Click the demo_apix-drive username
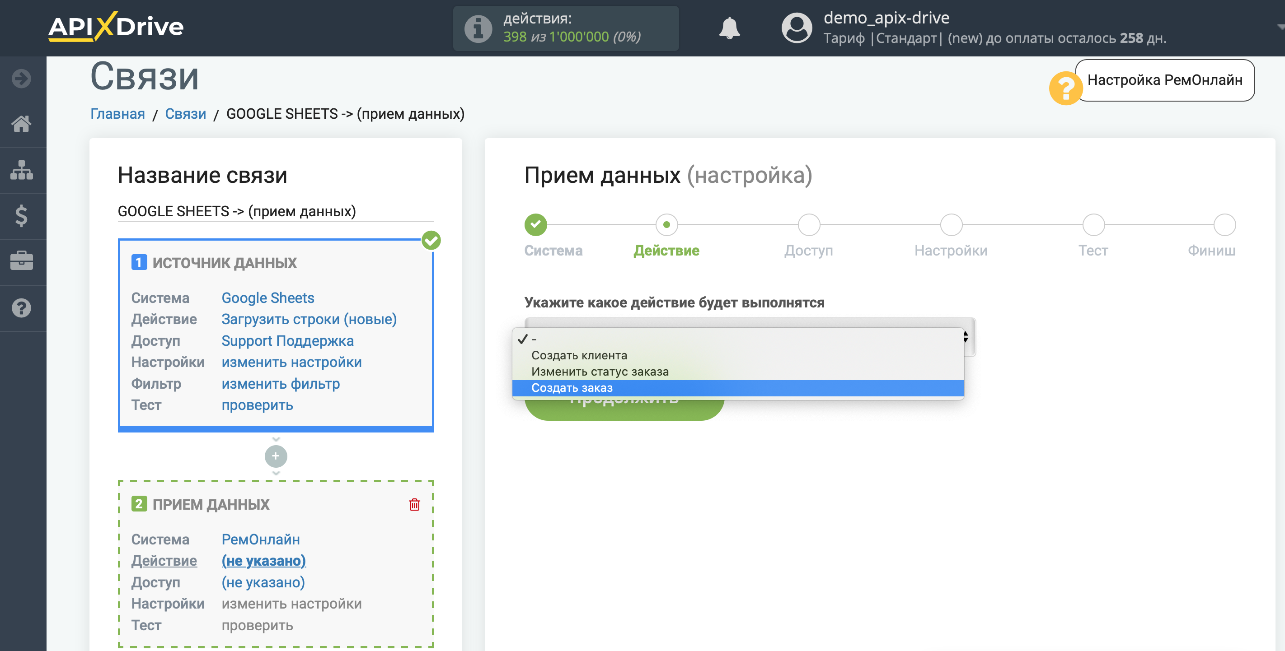 click(886, 18)
